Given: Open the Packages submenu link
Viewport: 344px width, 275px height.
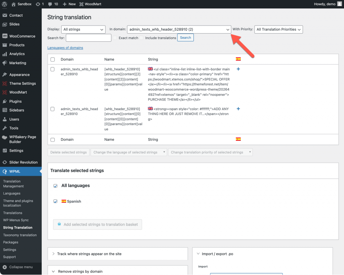Looking at the screenshot, I should pos(10,242).
